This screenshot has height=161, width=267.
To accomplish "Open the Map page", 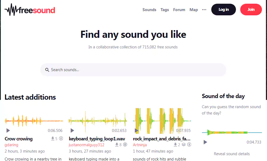I will point(193,10).
